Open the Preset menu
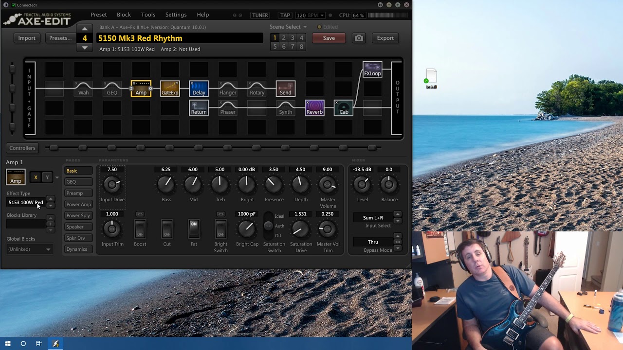 99,15
